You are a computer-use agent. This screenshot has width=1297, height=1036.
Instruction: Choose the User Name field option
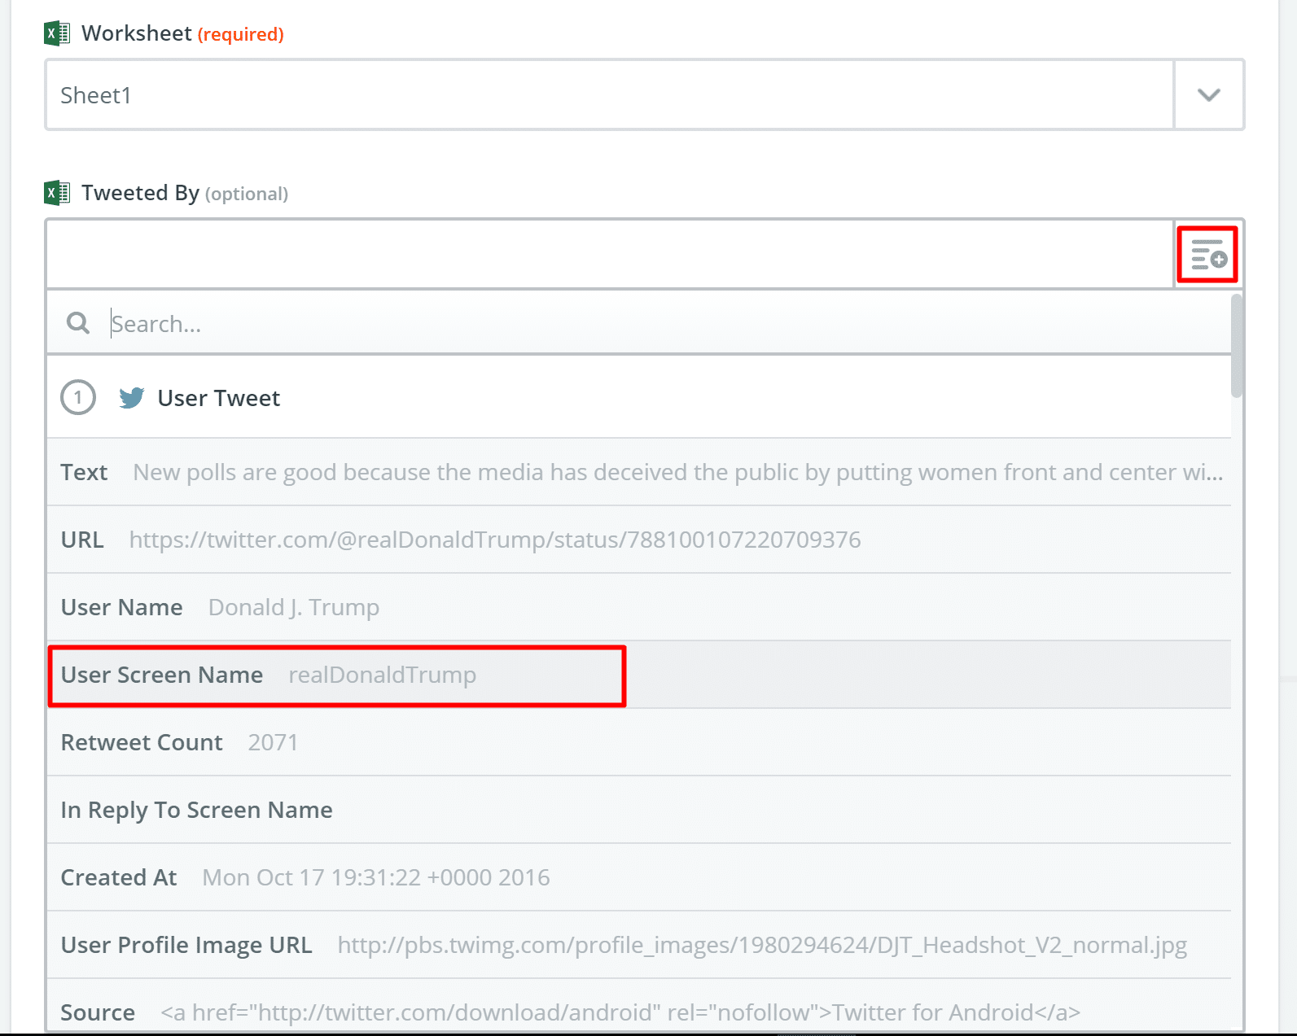click(x=638, y=607)
